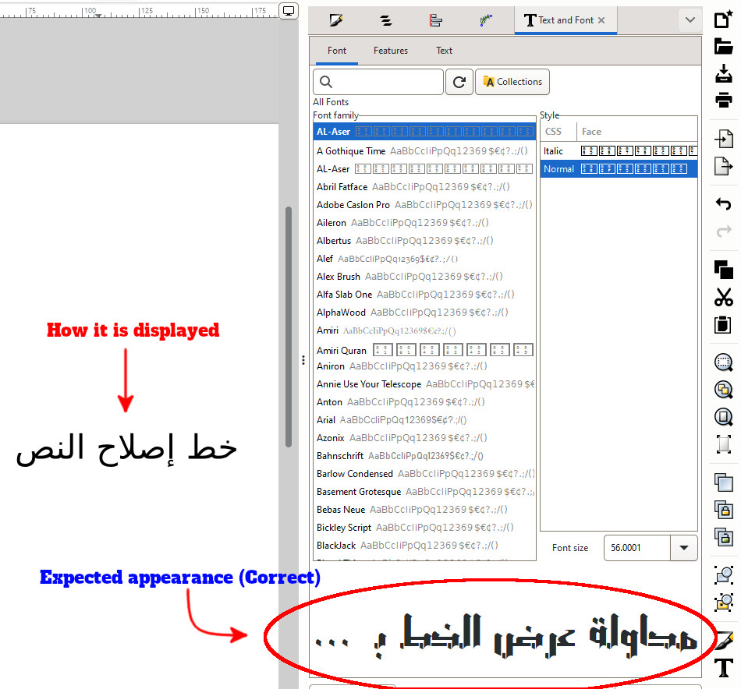Open an existing document
This screenshot has height=689, width=741.
[724, 46]
